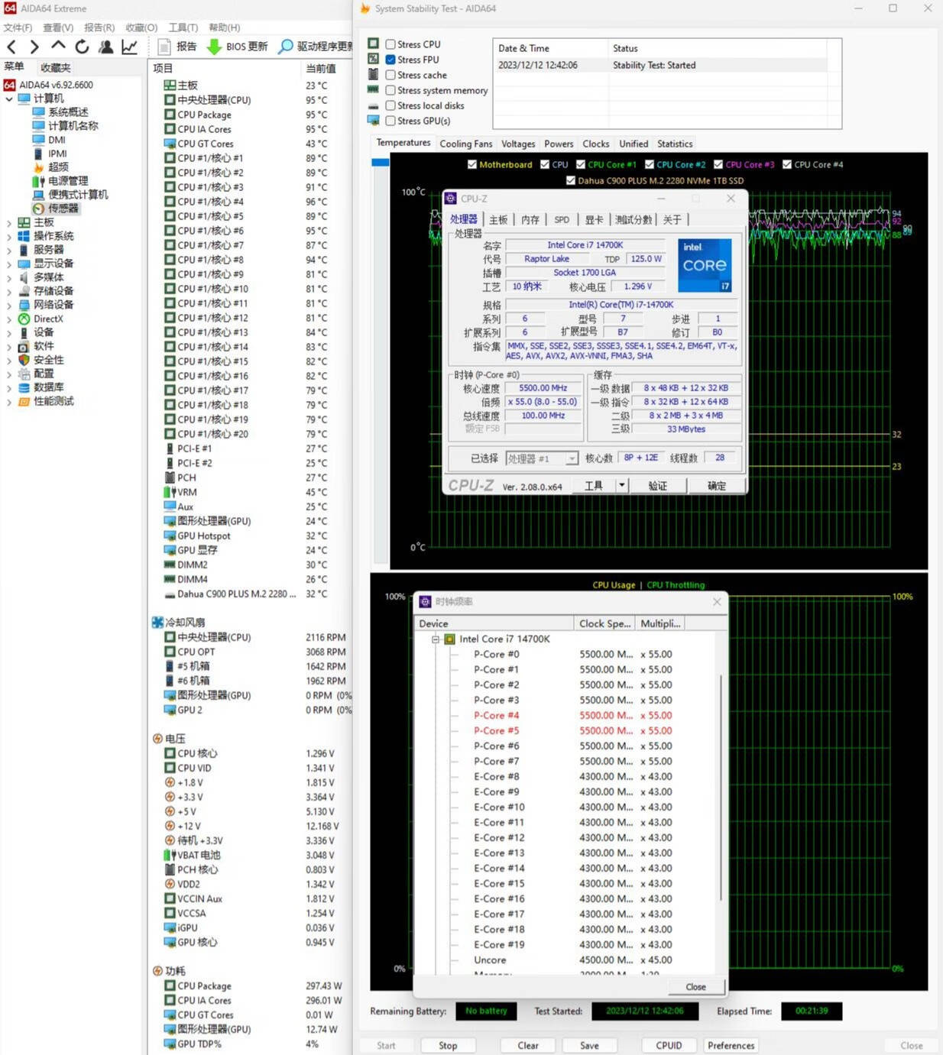943x1055 pixels.
Task: Expand the 软件 tree node
Action: [9, 346]
